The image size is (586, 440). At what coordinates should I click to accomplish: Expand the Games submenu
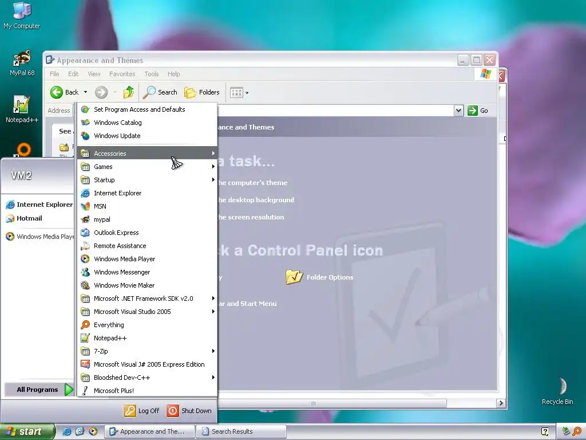click(x=147, y=167)
